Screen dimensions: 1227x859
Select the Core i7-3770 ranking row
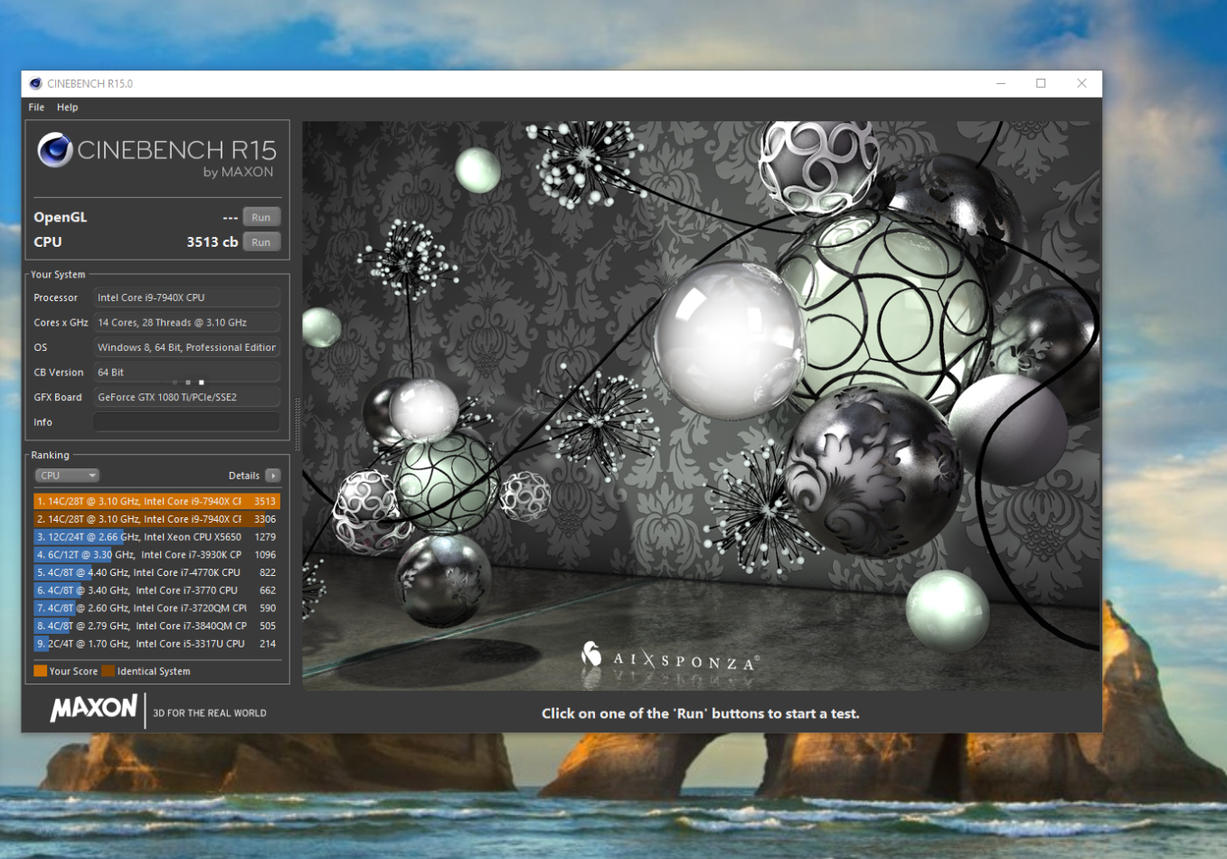pos(156,590)
